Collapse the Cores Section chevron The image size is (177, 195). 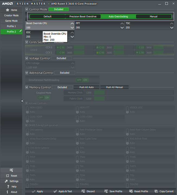tap(27, 42)
